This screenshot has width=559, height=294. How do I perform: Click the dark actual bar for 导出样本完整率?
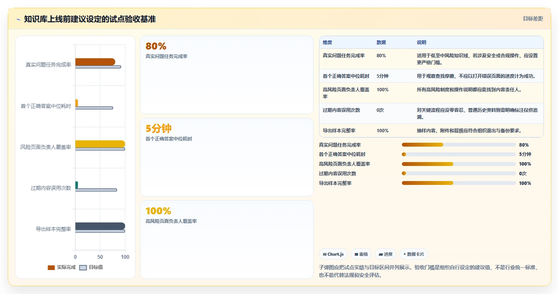click(100, 226)
